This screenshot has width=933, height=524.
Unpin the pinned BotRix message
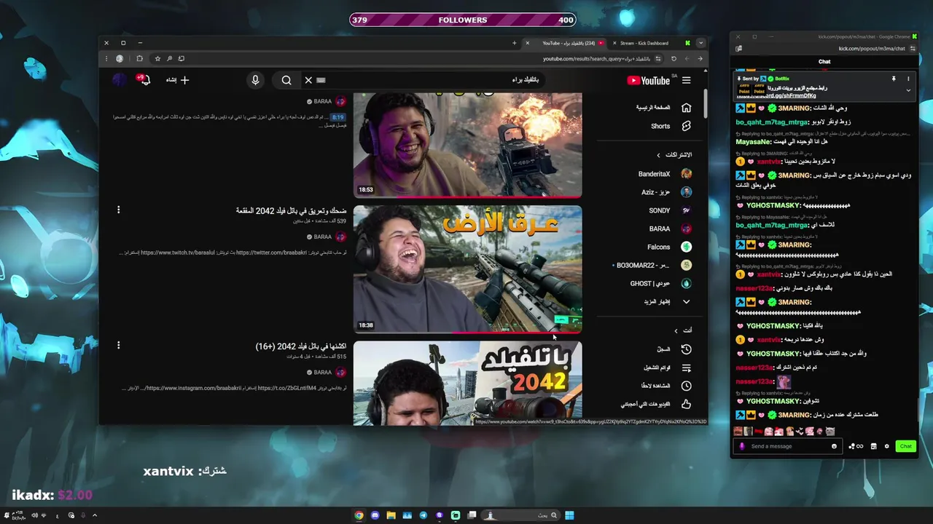pyautogui.click(x=894, y=79)
